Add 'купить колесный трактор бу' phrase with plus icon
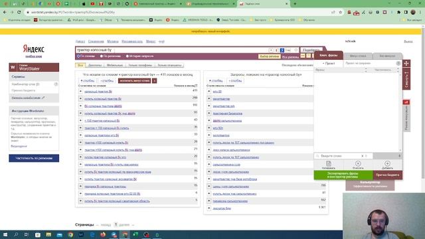425x239 pixels. (x=80, y=99)
